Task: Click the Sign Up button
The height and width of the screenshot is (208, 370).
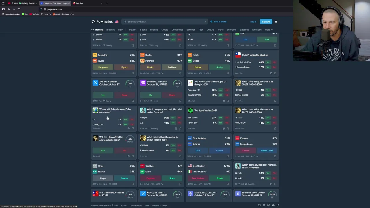Action: (x=266, y=22)
